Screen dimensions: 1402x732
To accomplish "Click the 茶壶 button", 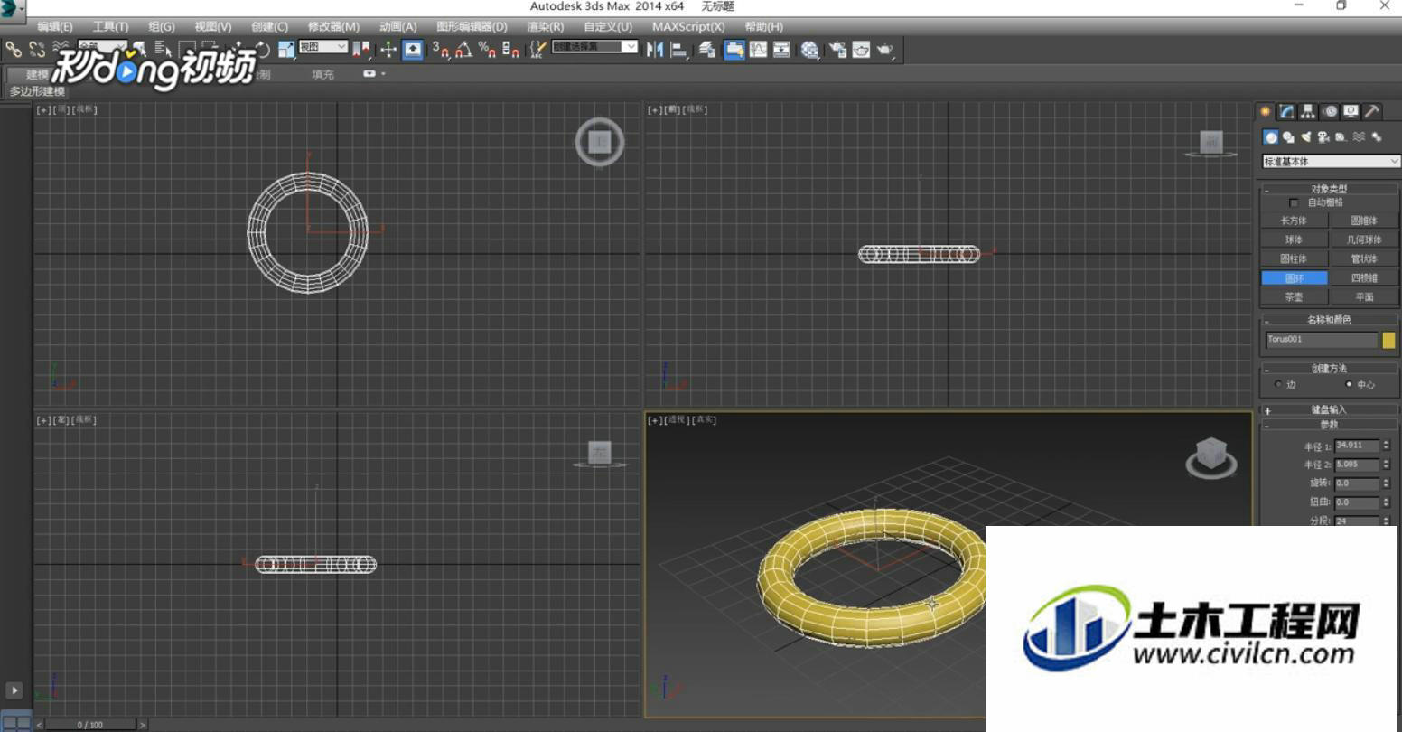I will click(x=1295, y=297).
